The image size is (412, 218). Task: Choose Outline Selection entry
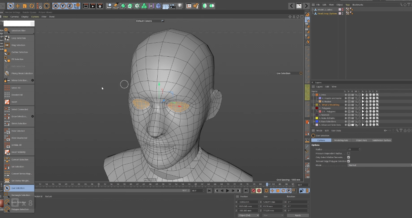pos(19,52)
